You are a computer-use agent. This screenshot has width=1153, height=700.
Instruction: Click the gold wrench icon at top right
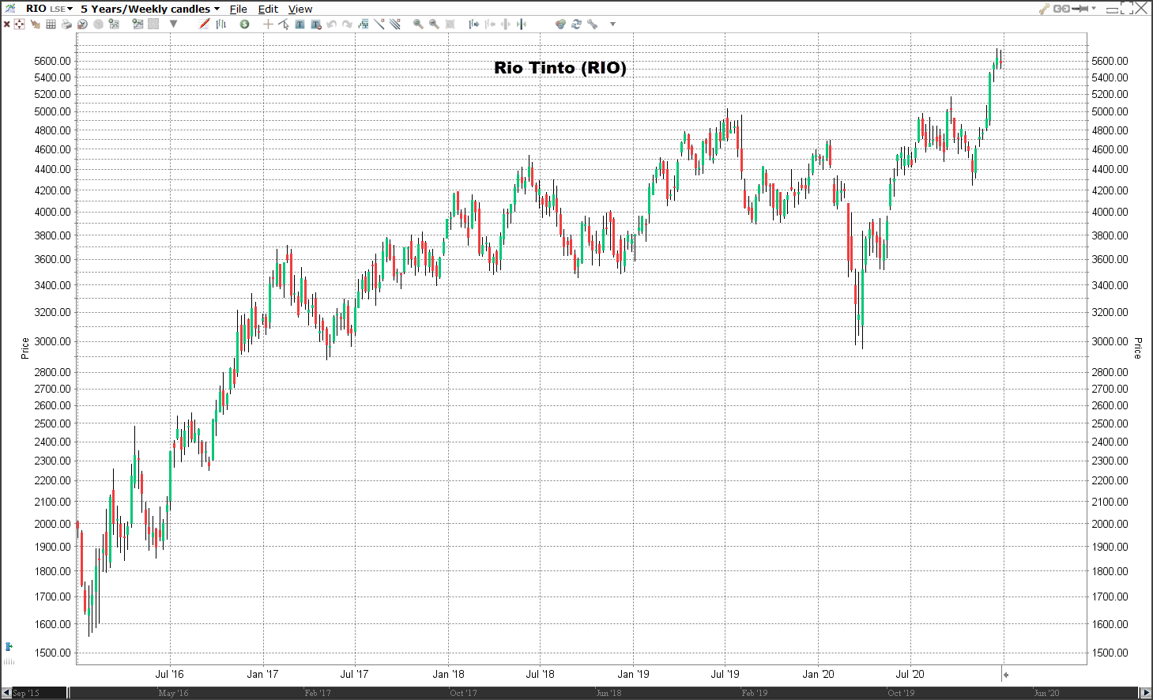(1045, 9)
